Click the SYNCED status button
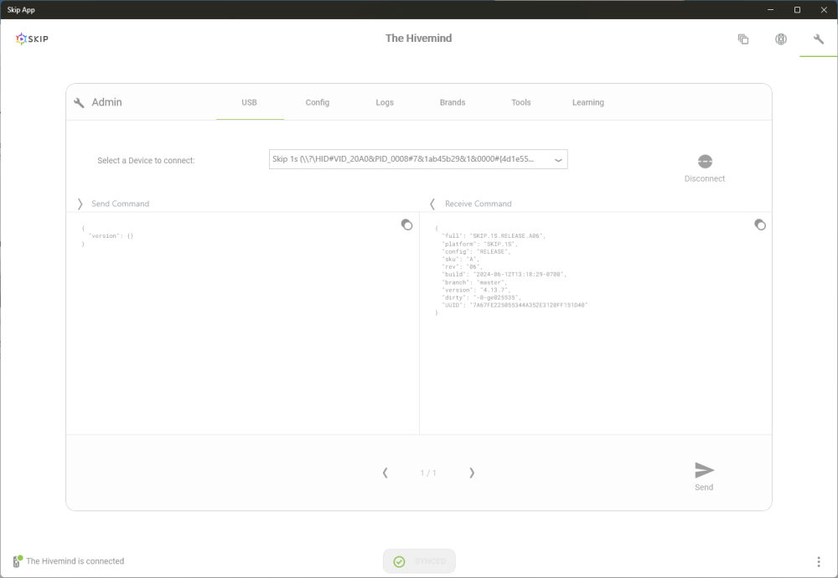Image resolution: width=838 pixels, height=578 pixels. (419, 561)
